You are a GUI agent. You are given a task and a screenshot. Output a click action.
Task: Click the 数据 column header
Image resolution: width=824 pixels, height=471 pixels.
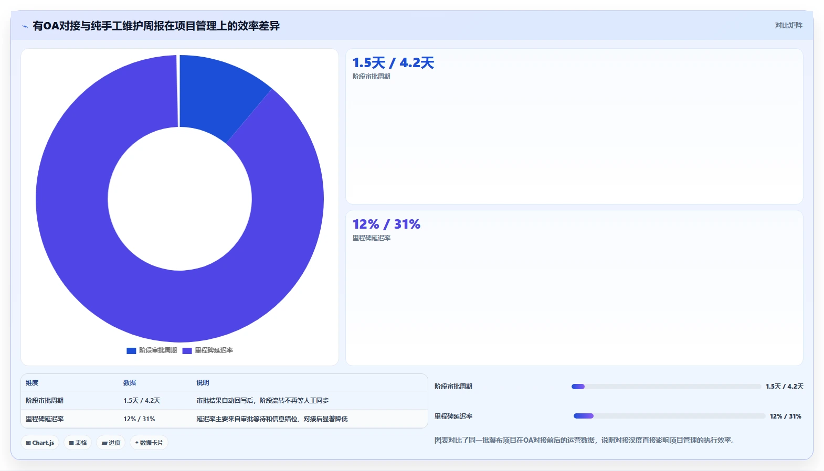(130, 383)
